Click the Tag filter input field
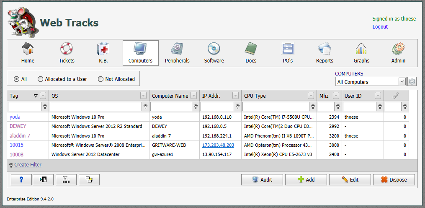 point(25,107)
